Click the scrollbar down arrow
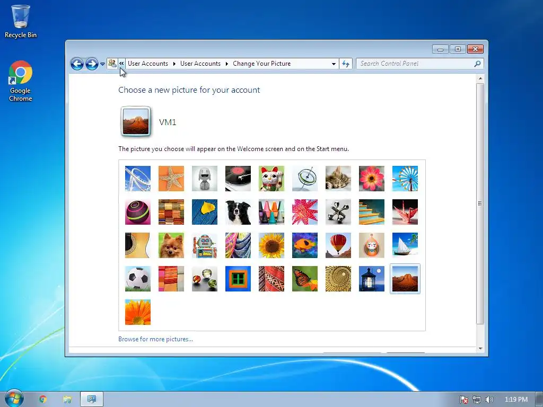This screenshot has width=543, height=407. [x=480, y=349]
